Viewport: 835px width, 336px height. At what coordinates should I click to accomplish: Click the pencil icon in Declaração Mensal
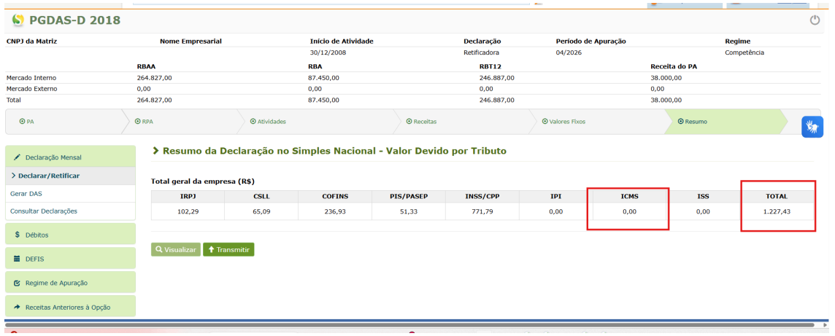coord(17,157)
